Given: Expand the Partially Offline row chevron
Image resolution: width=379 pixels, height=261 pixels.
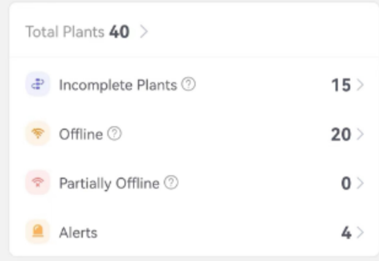Looking at the screenshot, I should (x=360, y=183).
